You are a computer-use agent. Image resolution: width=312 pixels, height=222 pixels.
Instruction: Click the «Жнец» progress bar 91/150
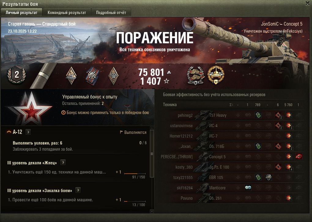click(135, 174)
